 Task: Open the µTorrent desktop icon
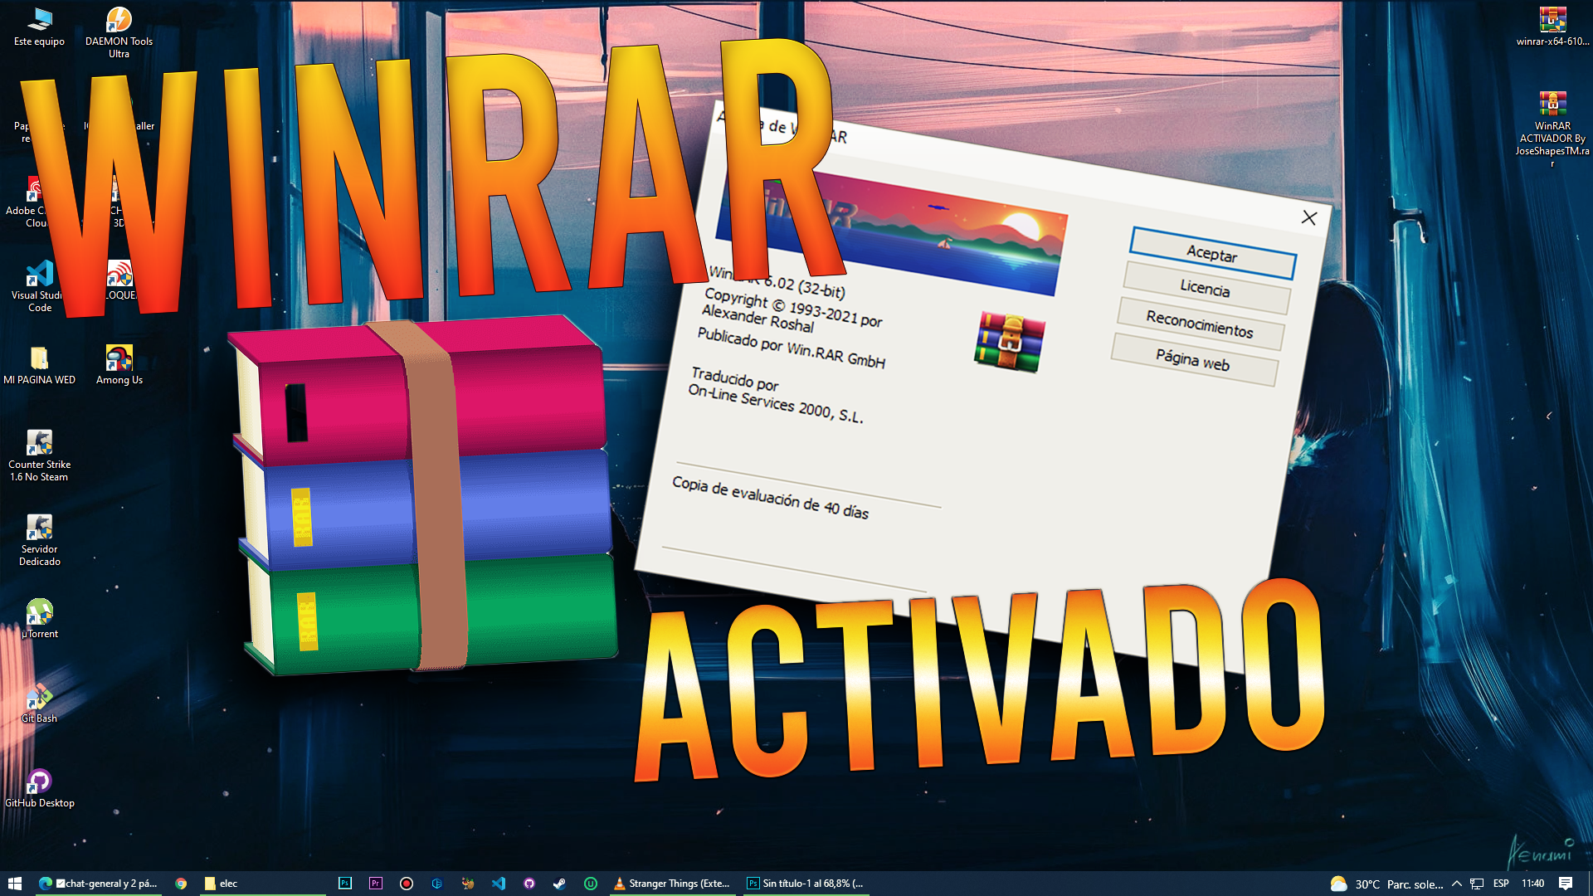pos(39,613)
